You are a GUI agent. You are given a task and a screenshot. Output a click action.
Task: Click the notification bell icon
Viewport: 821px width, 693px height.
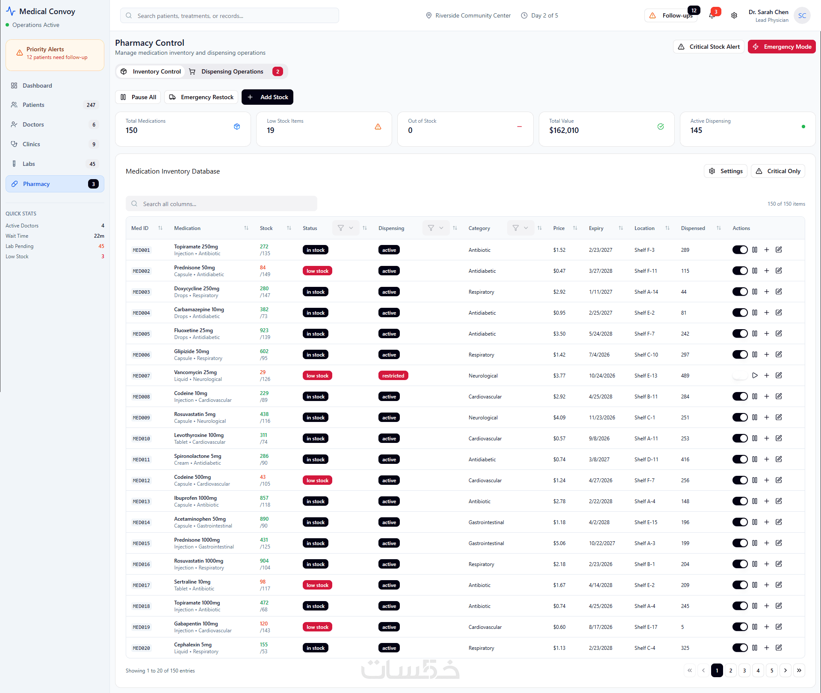coord(712,16)
